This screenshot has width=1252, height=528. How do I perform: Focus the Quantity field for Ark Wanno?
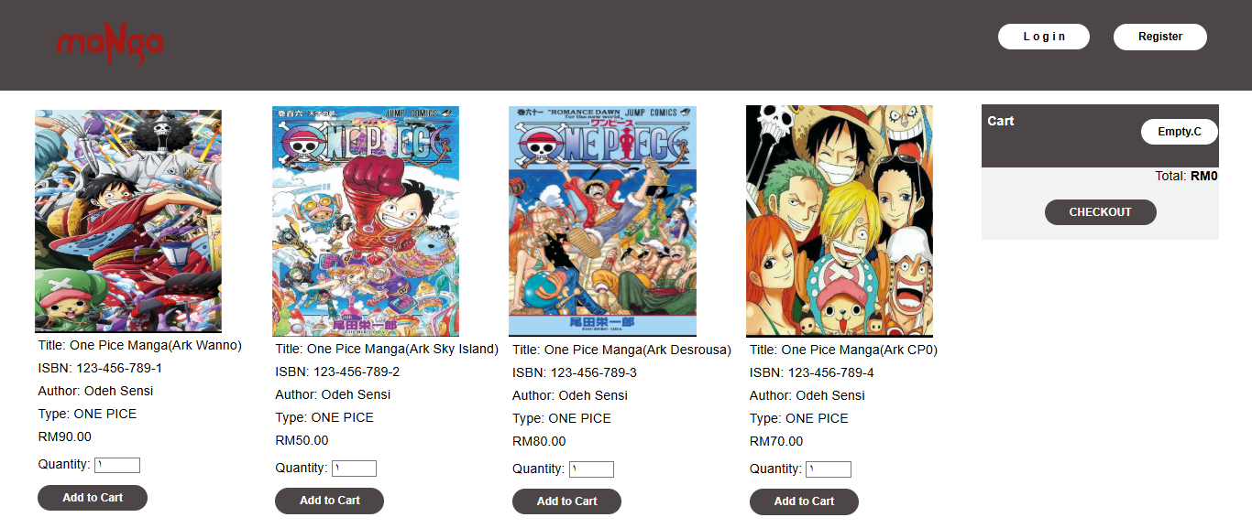[117, 465]
